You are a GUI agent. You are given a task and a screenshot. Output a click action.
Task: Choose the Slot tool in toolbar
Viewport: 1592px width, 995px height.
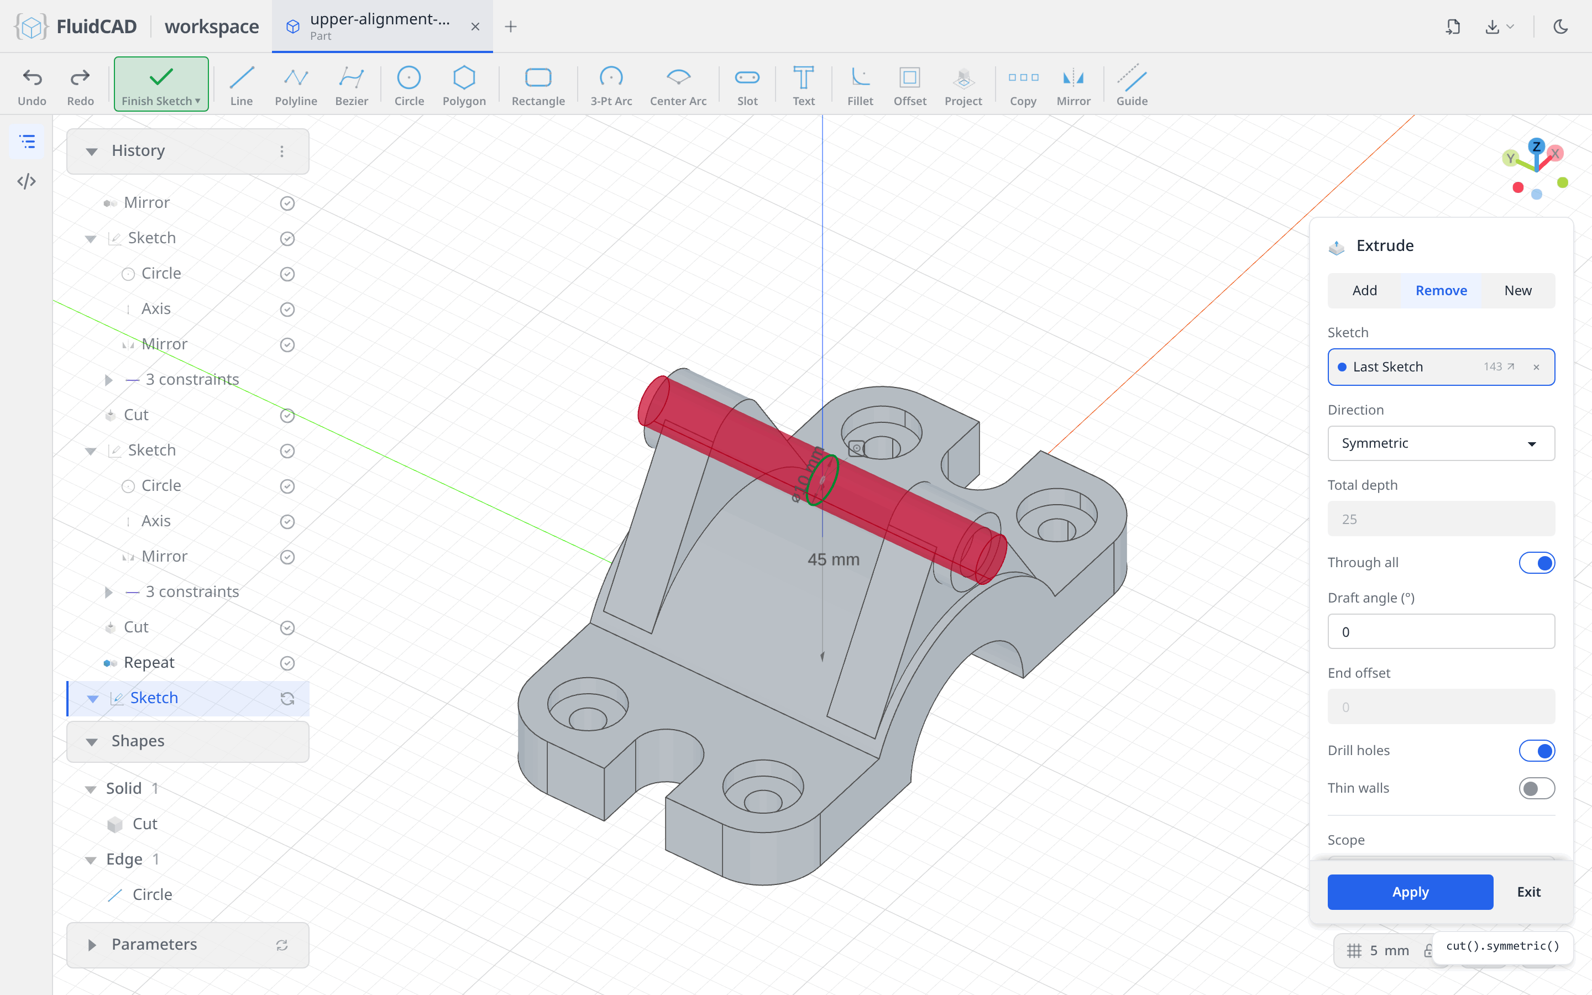747,85
